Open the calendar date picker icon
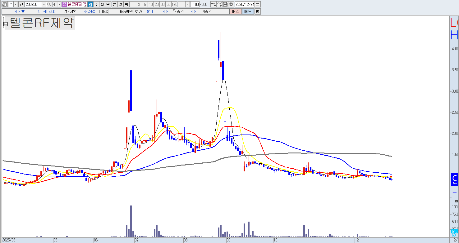Screen dimensions: 459x243 (x=258, y=4)
